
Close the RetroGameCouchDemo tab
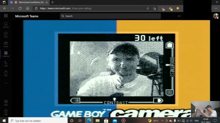47,2
